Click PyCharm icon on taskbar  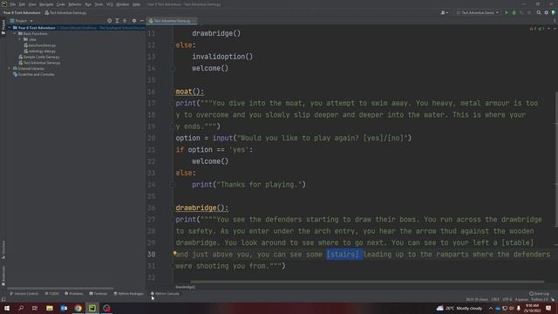tap(92, 308)
